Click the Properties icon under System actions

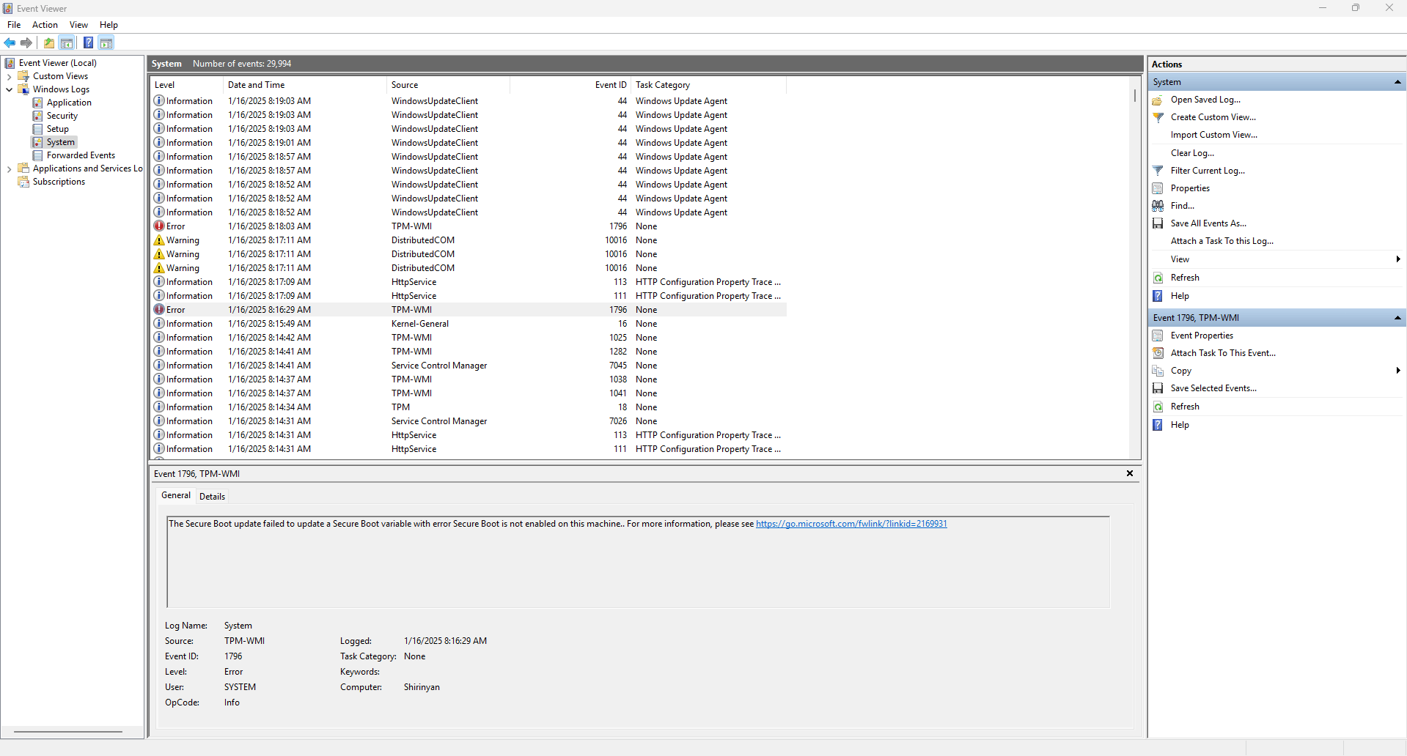click(x=1158, y=188)
